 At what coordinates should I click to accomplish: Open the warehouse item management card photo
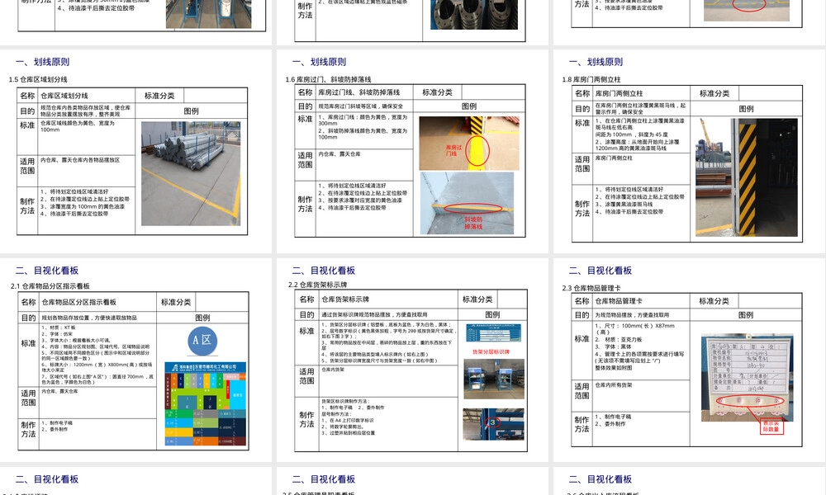747,377
